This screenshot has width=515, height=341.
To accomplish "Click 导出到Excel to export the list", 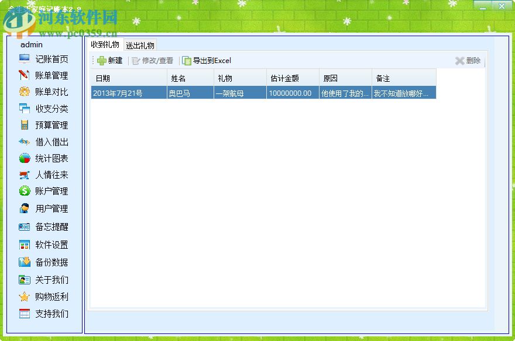I will tap(211, 60).
